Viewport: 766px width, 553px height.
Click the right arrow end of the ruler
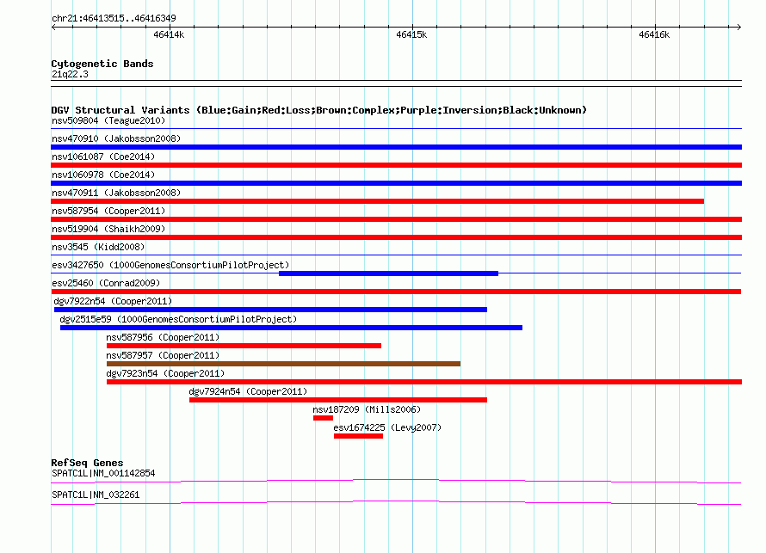pyautogui.click(x=739, y=27)
